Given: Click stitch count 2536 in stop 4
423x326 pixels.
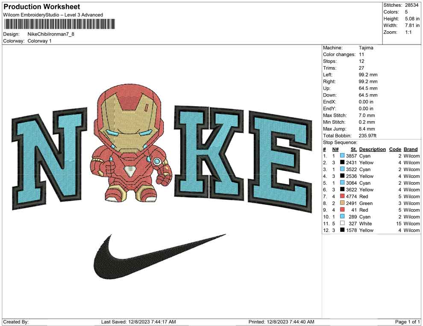Looking at the screenshot, I should (x=351, y=176).
